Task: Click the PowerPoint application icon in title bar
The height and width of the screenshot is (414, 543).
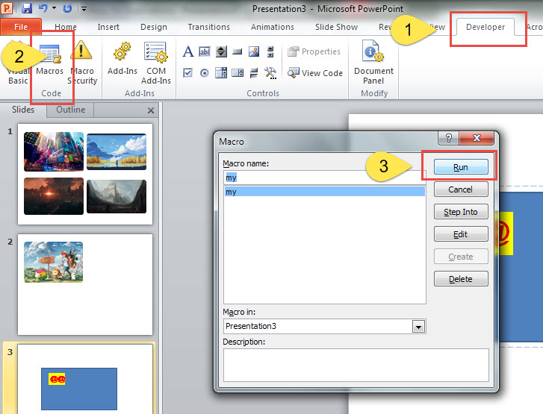Action: click(x=7, y=7)
